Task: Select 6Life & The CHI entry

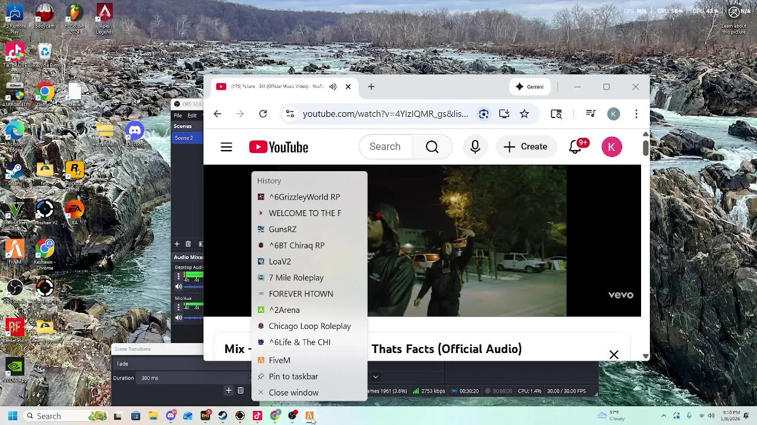Action: (309, 342)
